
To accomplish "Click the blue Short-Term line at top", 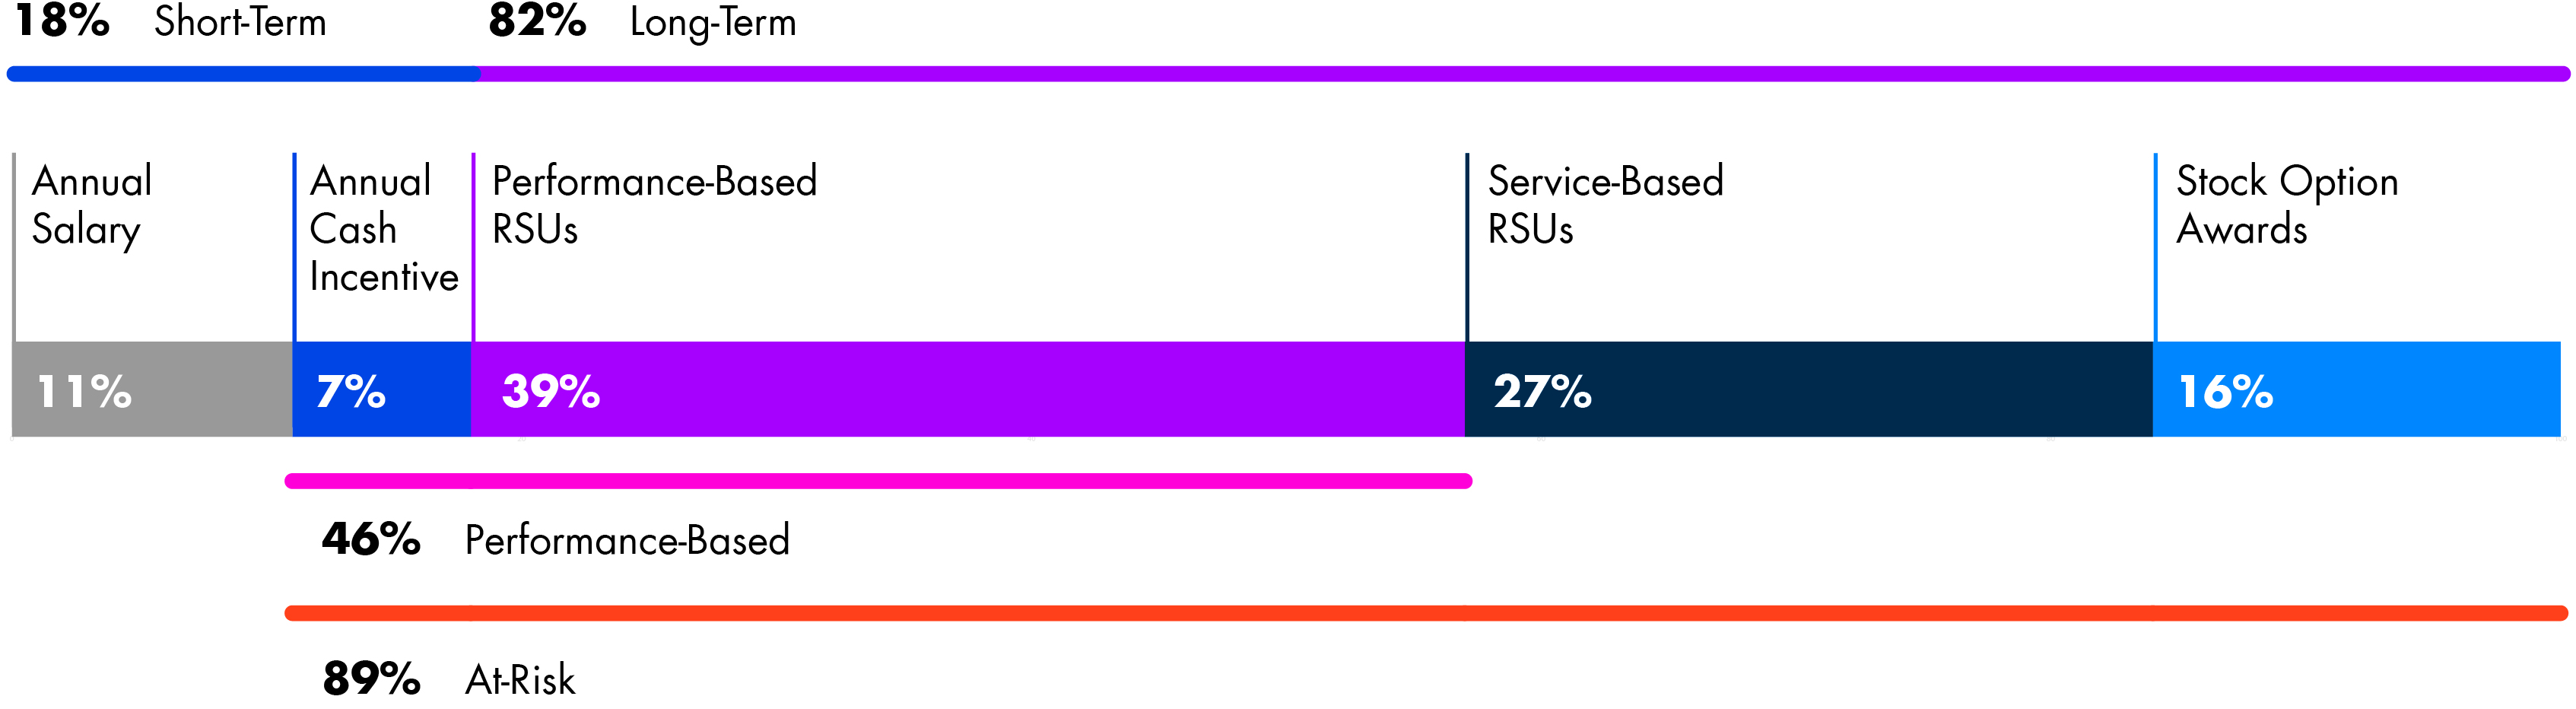I will coord(243,74).
